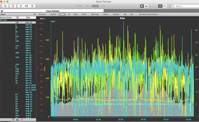The height and width of the screenshot is (122, 199).
Task: Select the Dec 31 ride row
Action: click(x=18, y=92)
